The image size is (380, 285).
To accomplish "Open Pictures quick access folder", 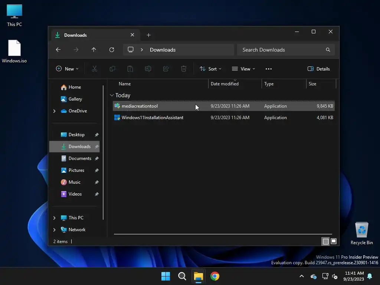I will tap(73, 170).
